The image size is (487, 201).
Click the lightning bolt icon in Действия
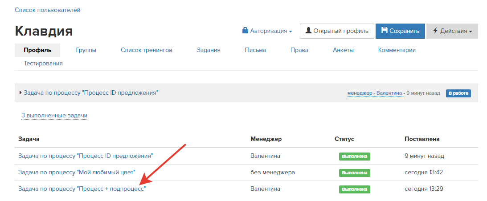click(435, 30)
